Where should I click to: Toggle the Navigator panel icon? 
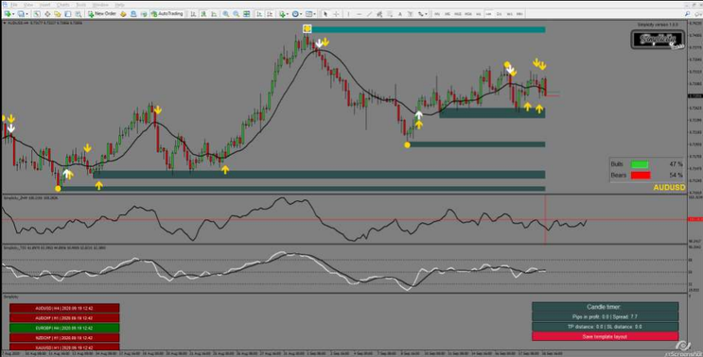(x=58, y=14)
